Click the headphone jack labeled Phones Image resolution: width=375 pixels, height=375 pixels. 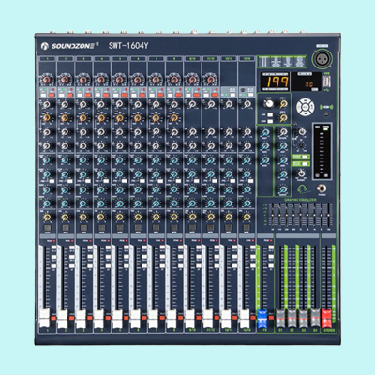[322, 188]
